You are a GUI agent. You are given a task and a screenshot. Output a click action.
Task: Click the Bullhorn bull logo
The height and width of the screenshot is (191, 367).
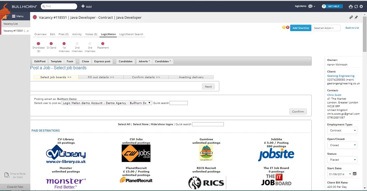[5, 11]
